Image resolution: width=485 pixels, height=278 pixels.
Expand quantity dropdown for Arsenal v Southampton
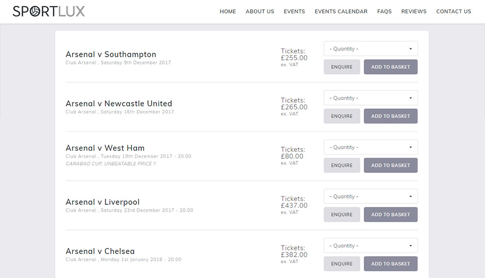[371, 49]
